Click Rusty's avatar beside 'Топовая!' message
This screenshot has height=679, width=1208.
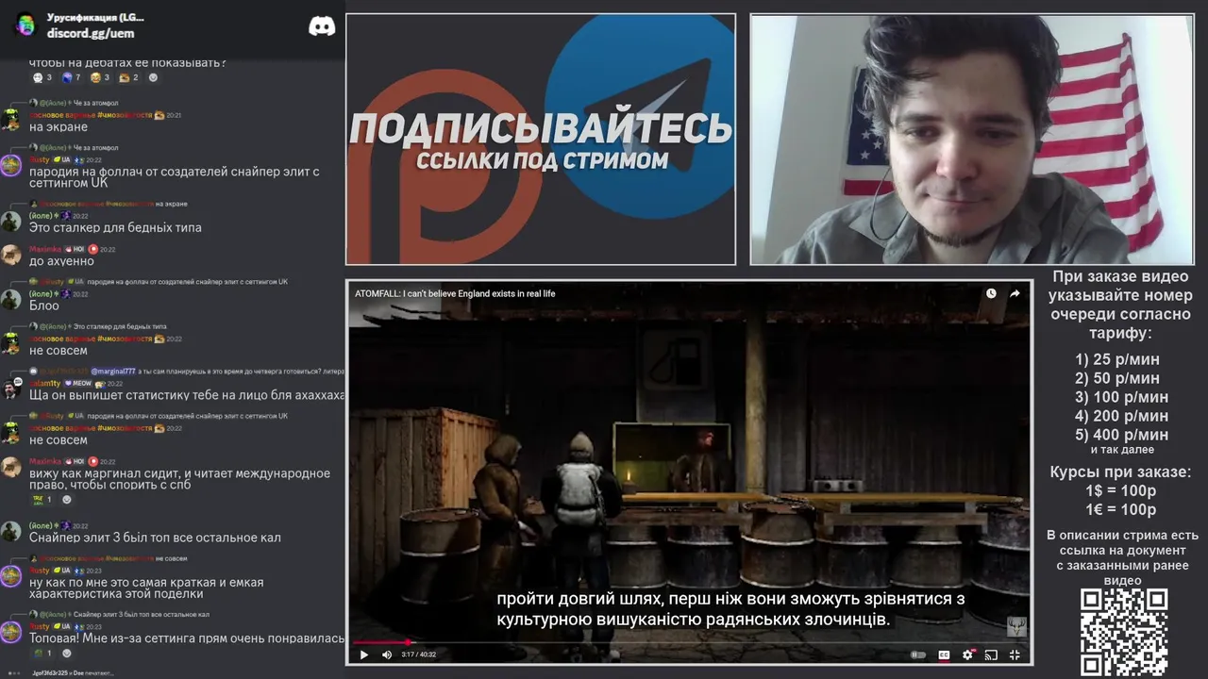click(x=10, y=633)
